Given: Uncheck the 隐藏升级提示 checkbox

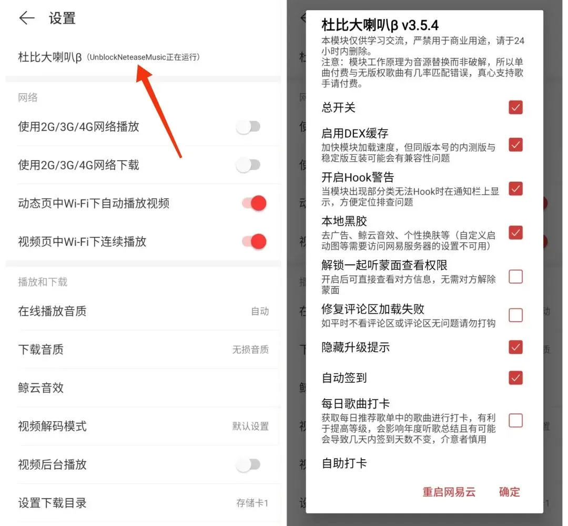Looking at the screenshot, I should point(515,347).
